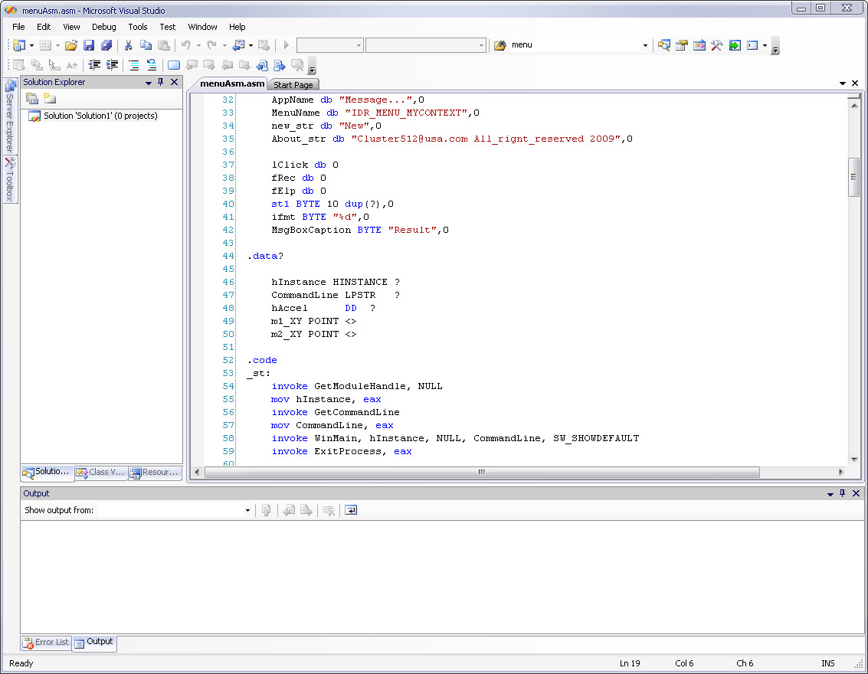Click the horizontal scrollbar thumb in editor
Screen dimensions: 868x674
(x=482, y=472)
